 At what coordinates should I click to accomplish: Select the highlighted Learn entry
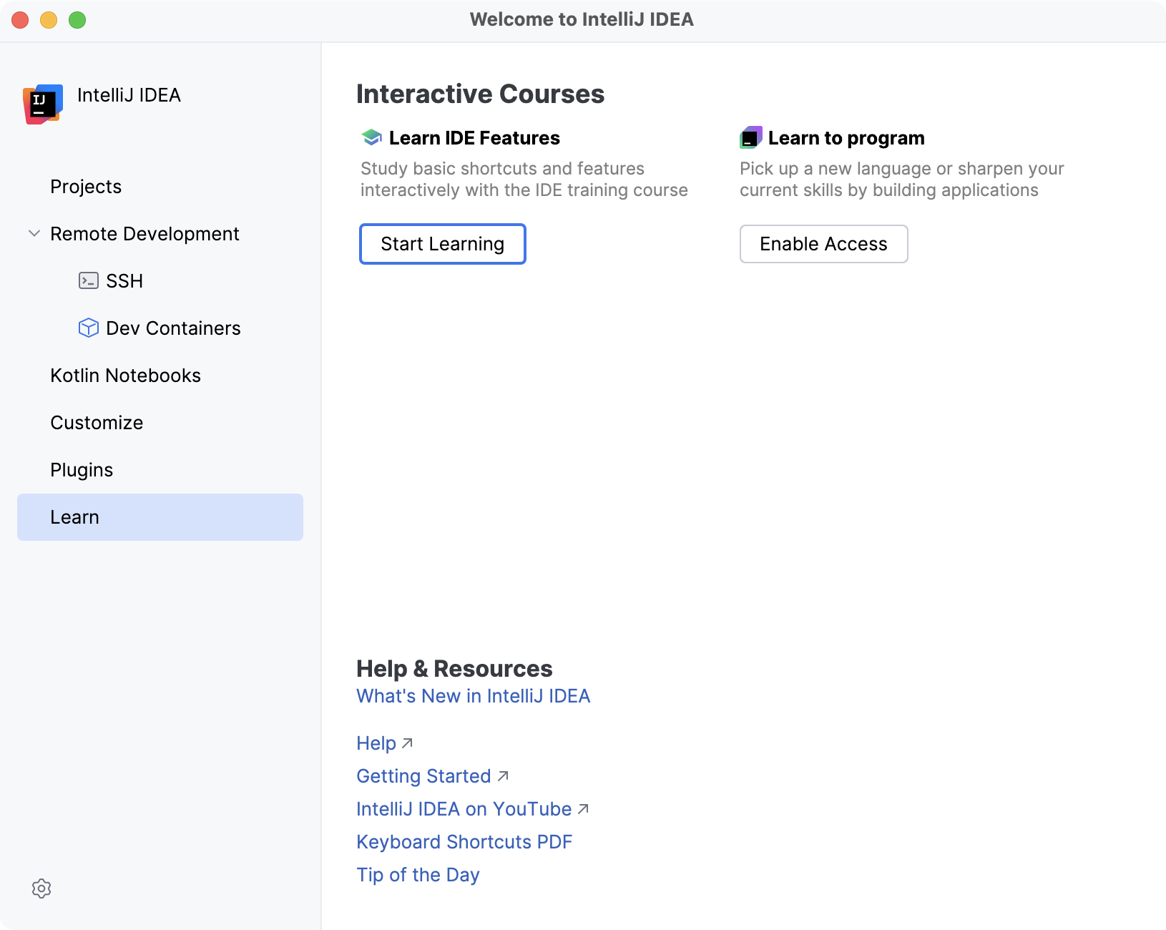(x=74, y=517)
